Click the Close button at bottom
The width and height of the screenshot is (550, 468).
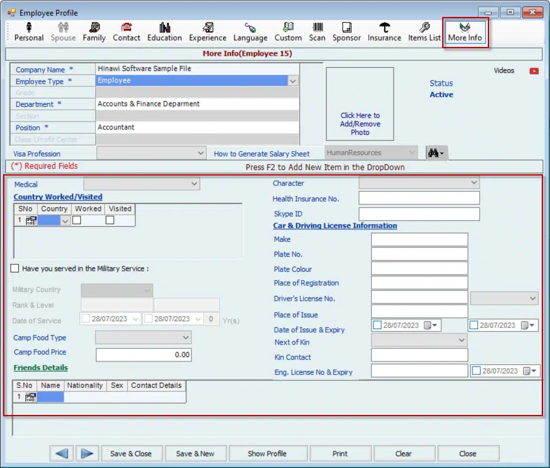click(468, 453)
